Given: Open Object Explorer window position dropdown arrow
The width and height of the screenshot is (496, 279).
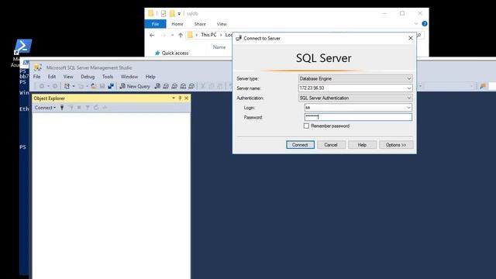Looking at the screenshot, I should 174,98.
